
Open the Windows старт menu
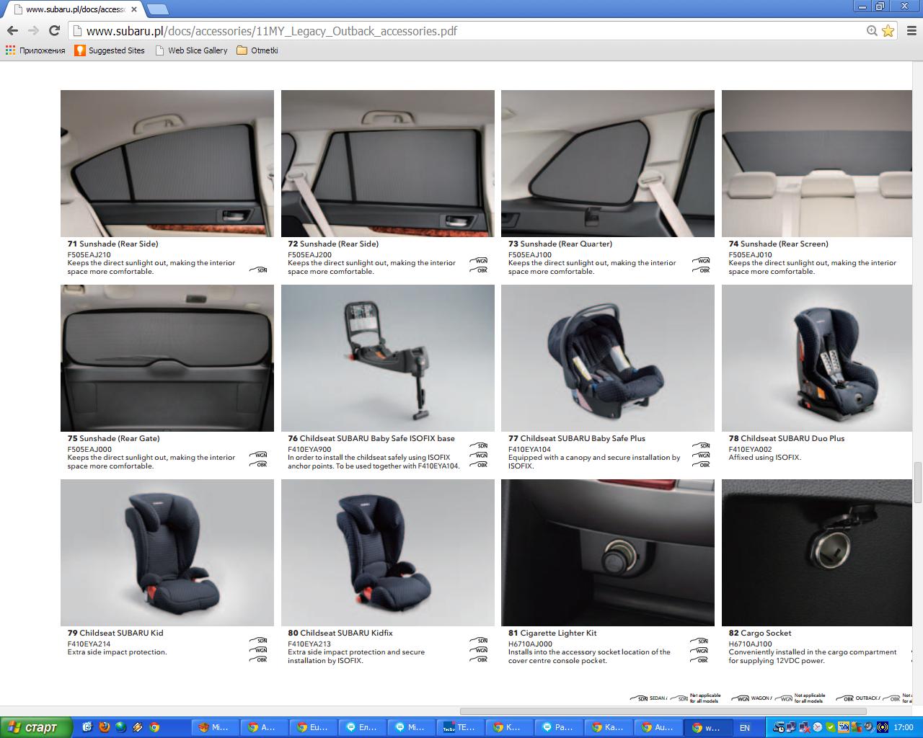pos(37,727)
